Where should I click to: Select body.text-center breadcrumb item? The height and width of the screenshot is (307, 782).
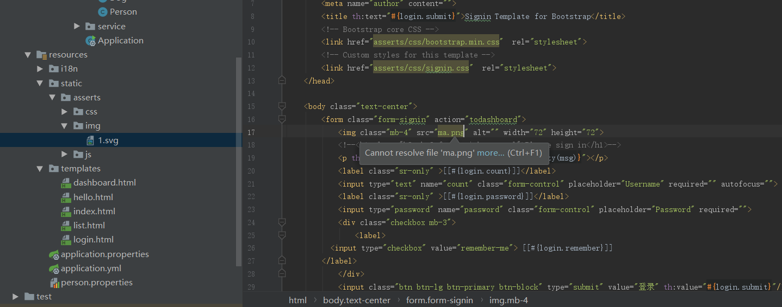click(x=356, y=300)
